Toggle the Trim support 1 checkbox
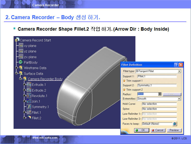The width and height of the screenshot is (191, 144). pyautogui.click(x=124, y=81)
